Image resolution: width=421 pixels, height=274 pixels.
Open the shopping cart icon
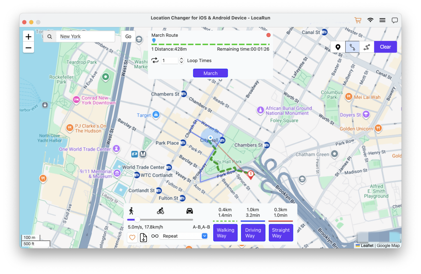[x=357, y=20]
